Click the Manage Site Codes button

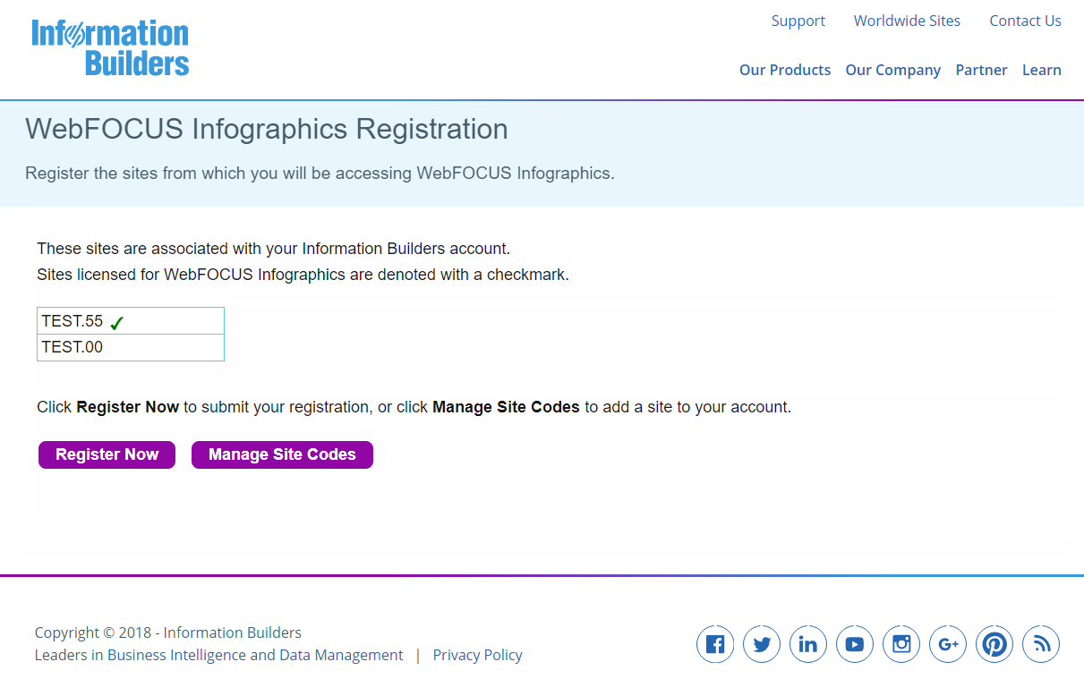tap(282, 454)
